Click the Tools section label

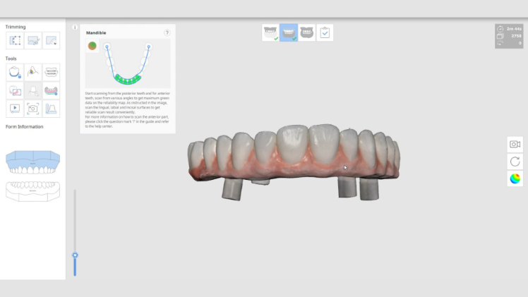click(x=11, y=59)
